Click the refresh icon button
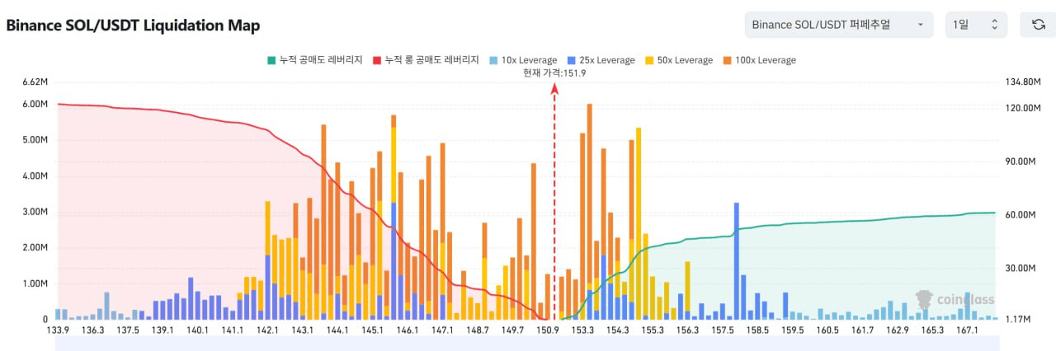Screen dimensions: 1056x351 point(1038,25)
